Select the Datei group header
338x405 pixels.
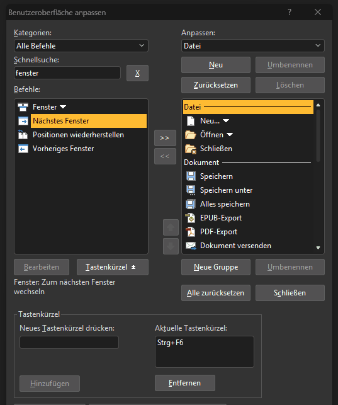(248, 107)
